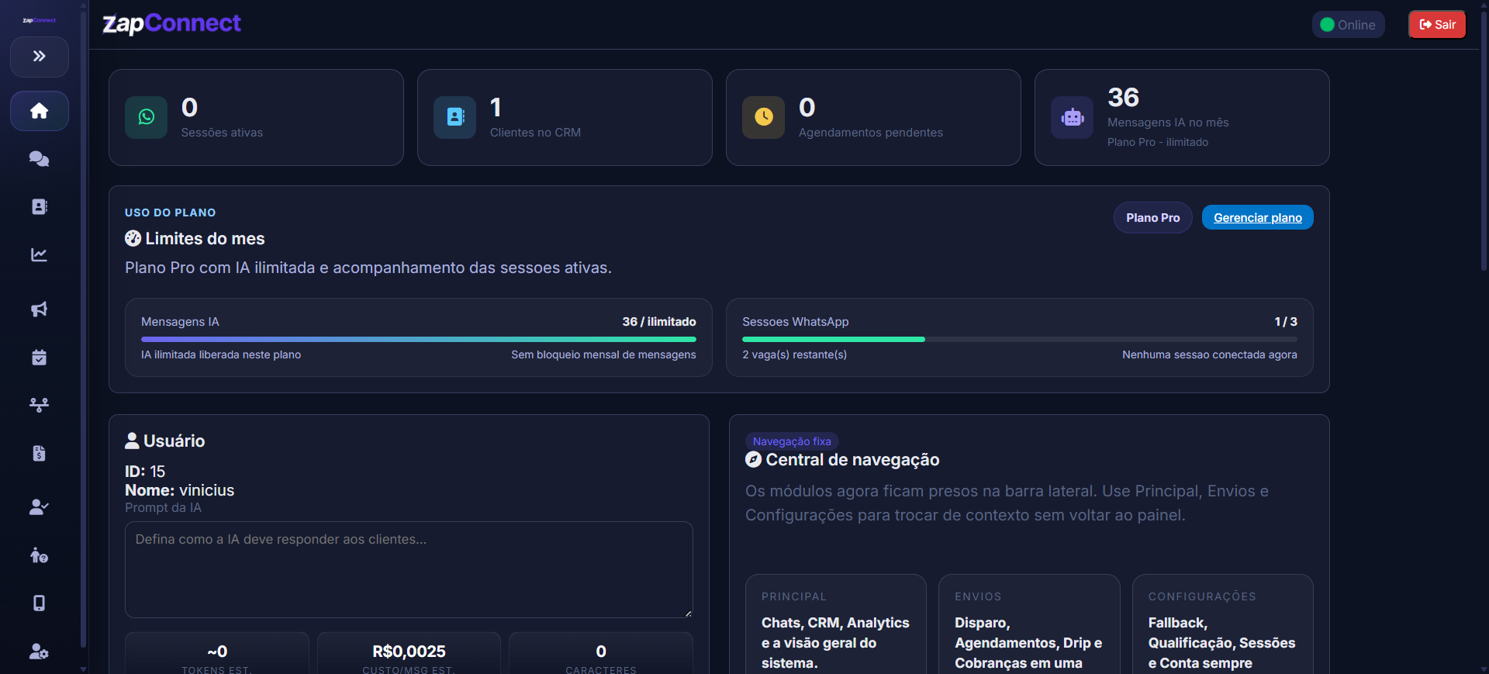Open the Clientes no CRM stat card
This screenshot has width=1489, height=674.
(x=565, y=117)
